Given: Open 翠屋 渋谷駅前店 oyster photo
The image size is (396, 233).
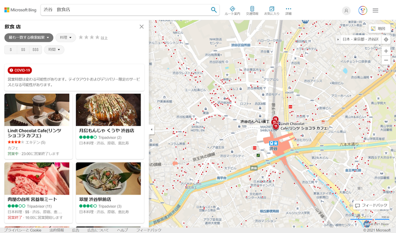Looking at the screenshot, I should click(x=108, y=179).
